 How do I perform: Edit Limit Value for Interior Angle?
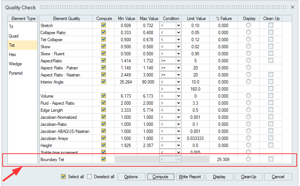pos(196,82)
